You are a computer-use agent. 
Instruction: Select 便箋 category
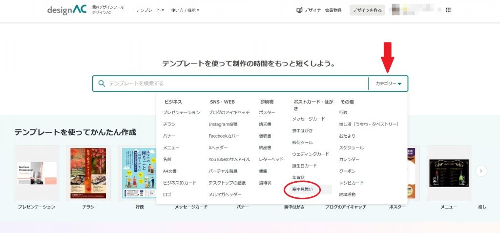coord(263,171)
